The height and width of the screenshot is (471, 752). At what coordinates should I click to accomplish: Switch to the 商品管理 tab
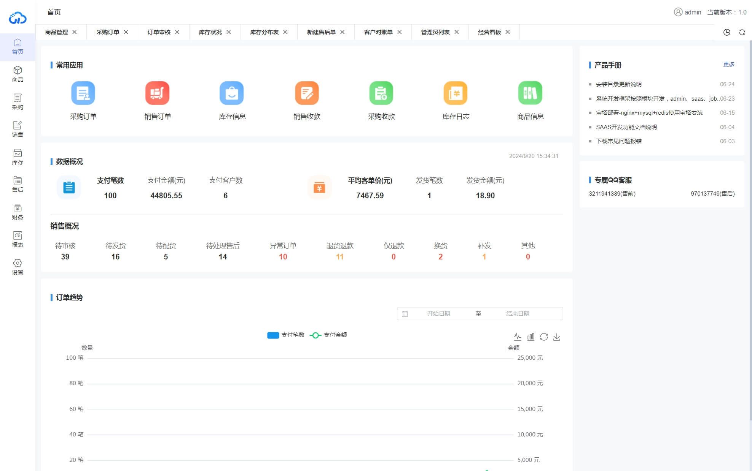pos(56,32)
